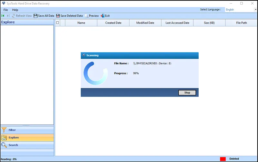Click the Save Deleted Data floppy icon
Viewport: 258px width, 162px height.
pos(58,16)
